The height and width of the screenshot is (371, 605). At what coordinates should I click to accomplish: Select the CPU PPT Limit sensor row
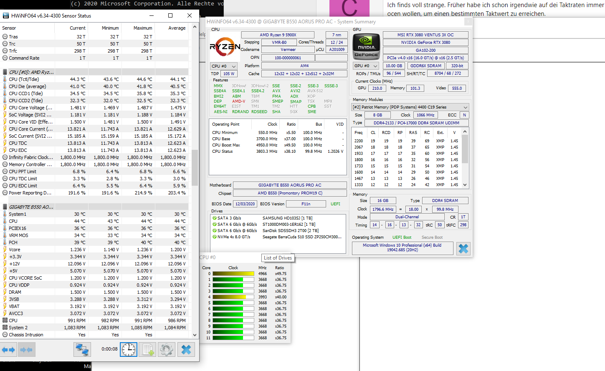pyautogui.click(x=95, y=172)
